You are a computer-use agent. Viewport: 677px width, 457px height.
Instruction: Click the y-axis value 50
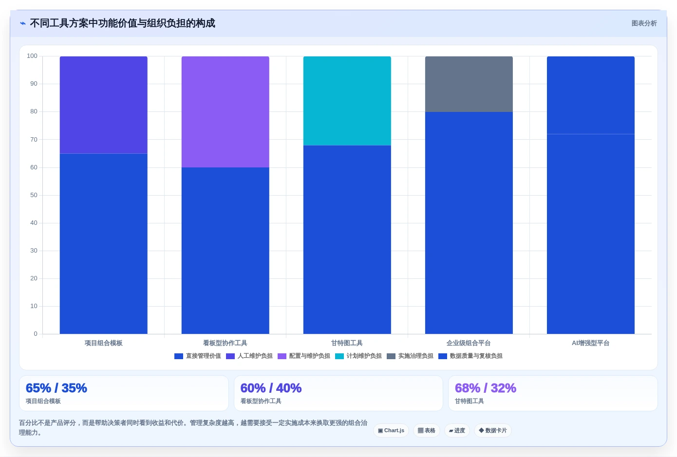[34, 195]
